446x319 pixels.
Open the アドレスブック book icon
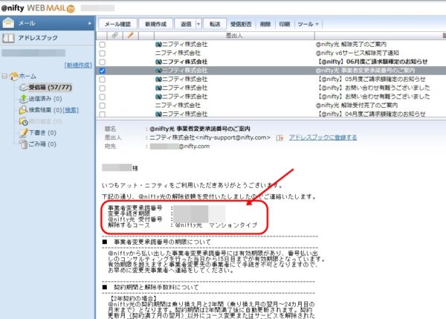pos(9,37)
